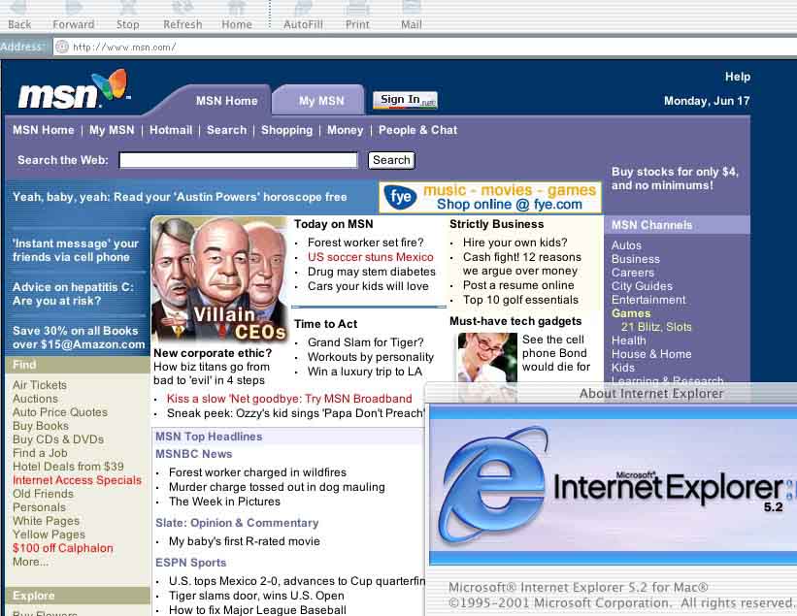Click the fye music movies games banner
The width and height of the screenshot is (797, 616).
(x=490, y=198)
